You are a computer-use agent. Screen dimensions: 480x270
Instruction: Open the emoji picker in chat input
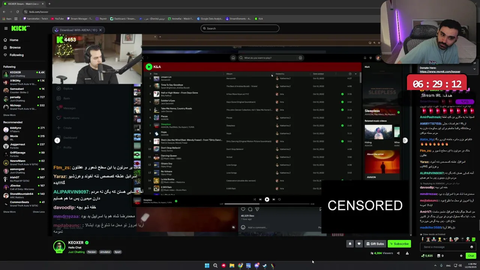(472, 247)
